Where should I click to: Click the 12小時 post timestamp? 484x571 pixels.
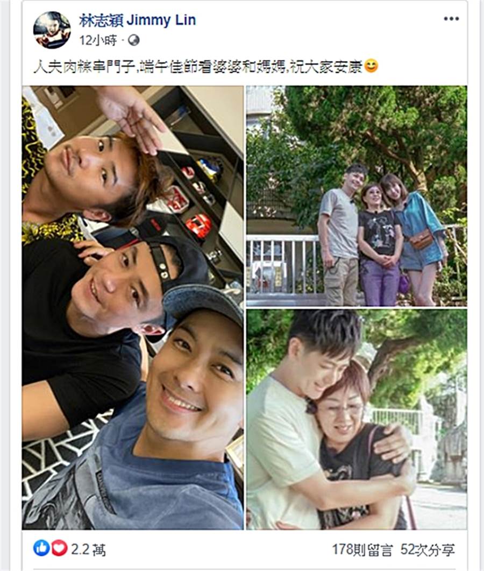[x=98, y=40]
